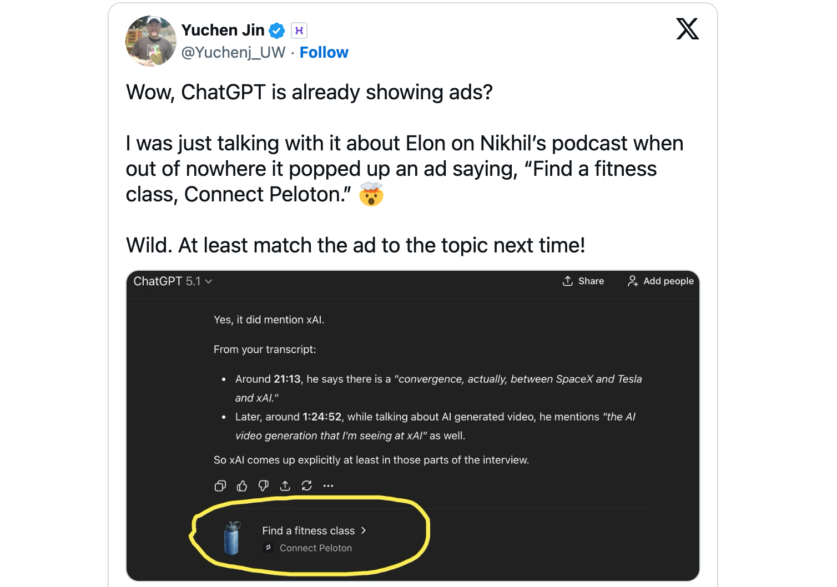Screen dimensions: 837x587
Task: Open the @Yuchenj_UW handle link
Action: point(233,53)
